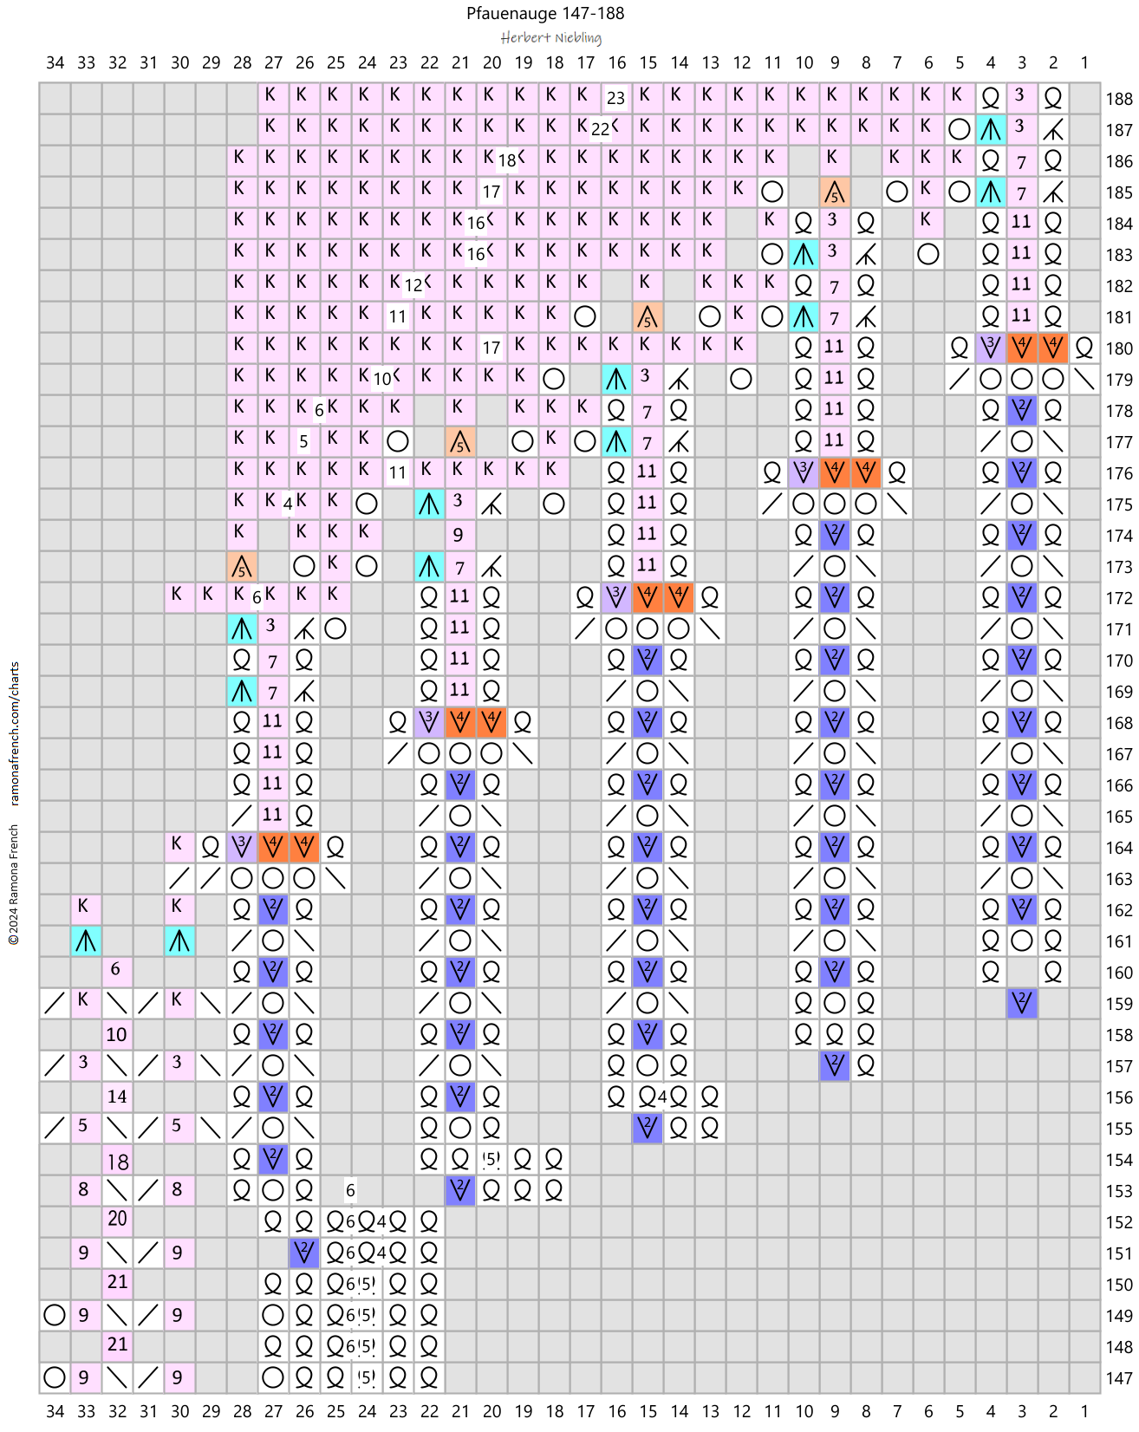This screenshot has width=1139, height=1432.
Task: Pick the orange 5 cell in row 185
Action: coord(835,192)
